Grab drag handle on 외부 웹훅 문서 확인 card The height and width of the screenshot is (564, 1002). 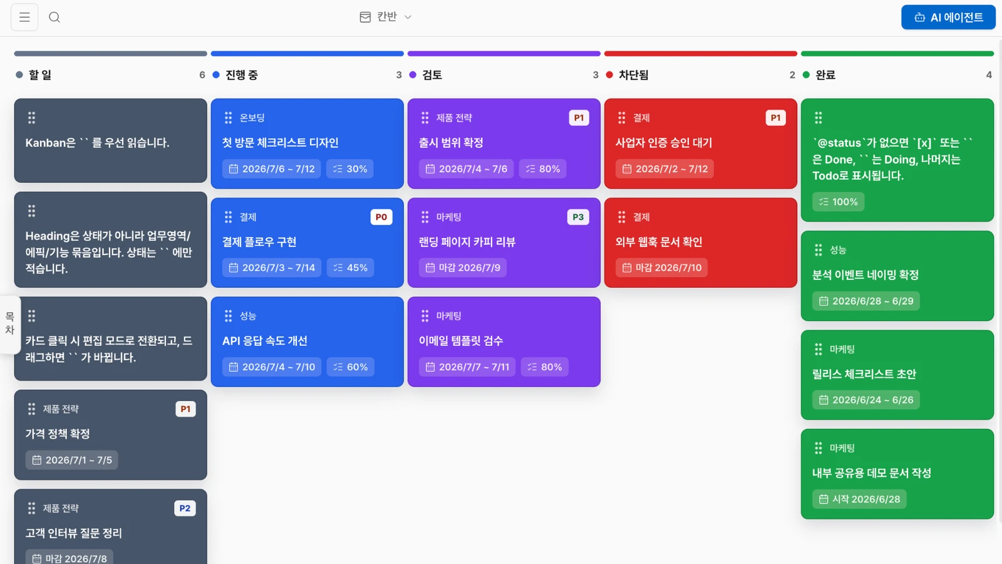622,217
